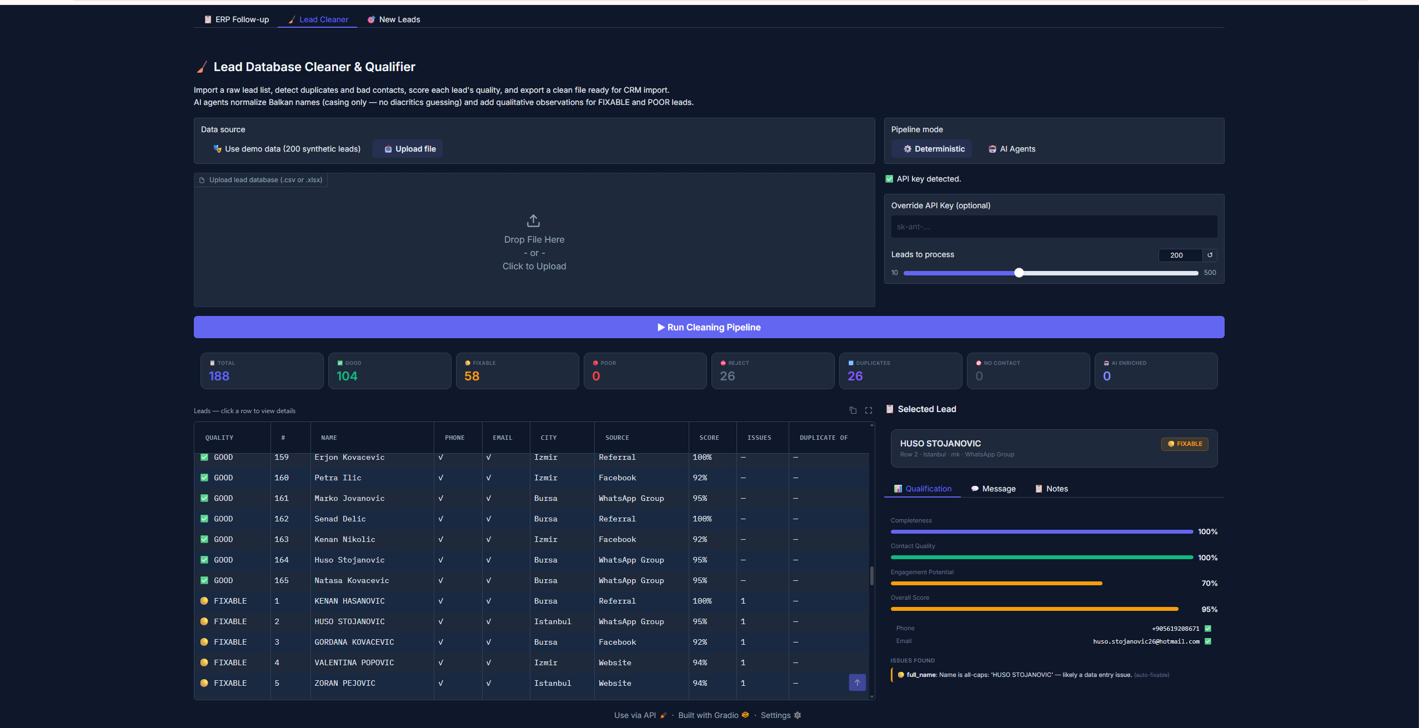Select 'Use demo data (200 synthetic leads)' option
The width and height of the screenshot is (1419, 728).
(287, 149)
